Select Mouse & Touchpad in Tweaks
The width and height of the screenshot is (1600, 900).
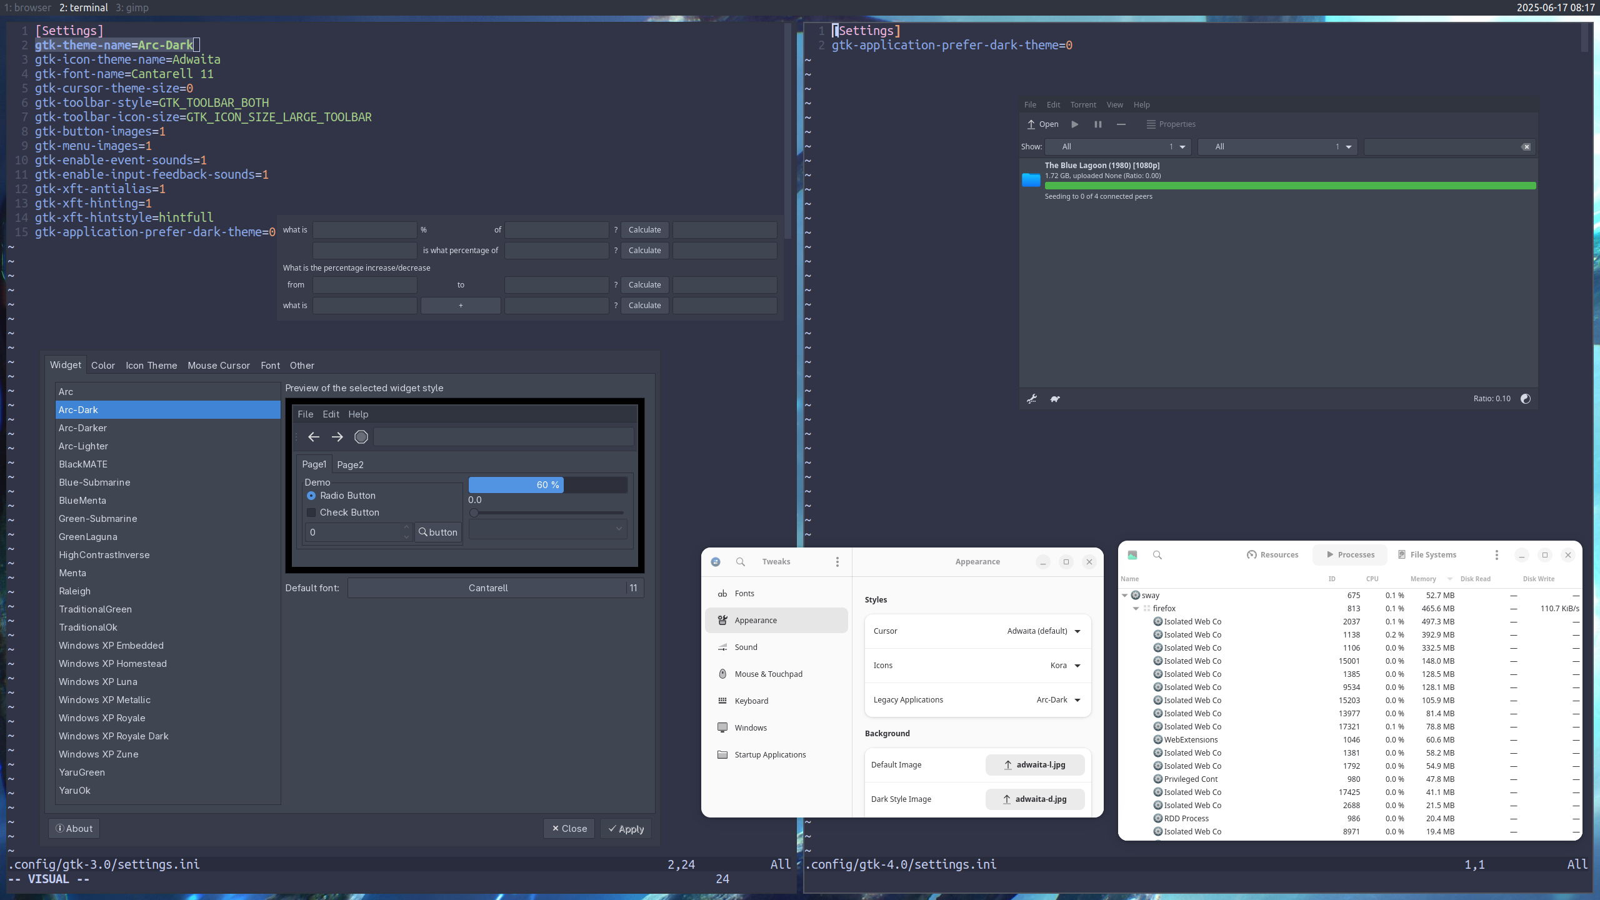(776, 674)
